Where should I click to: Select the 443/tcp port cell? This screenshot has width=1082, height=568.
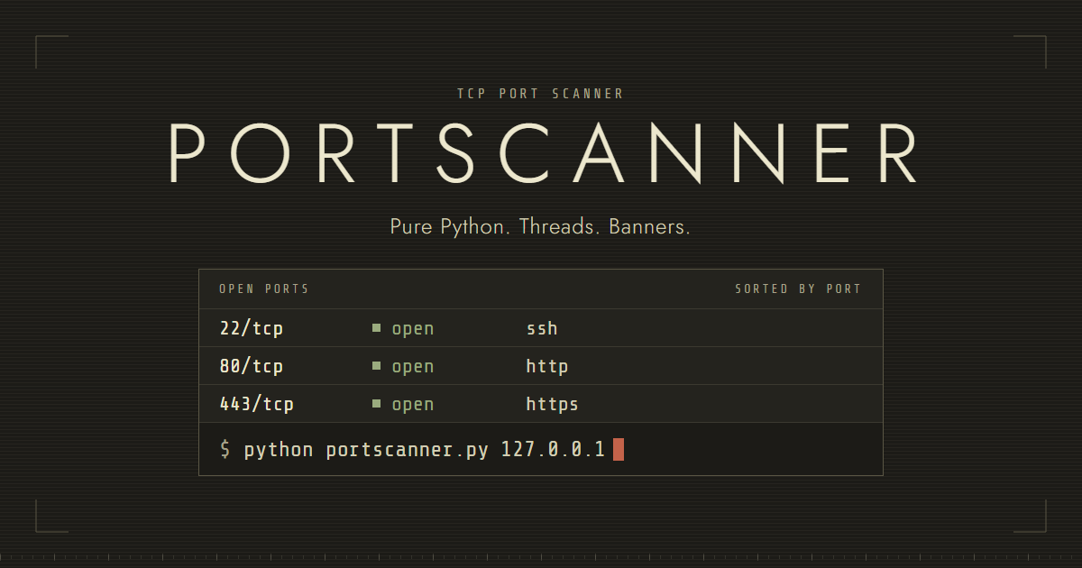click(257, 405)
